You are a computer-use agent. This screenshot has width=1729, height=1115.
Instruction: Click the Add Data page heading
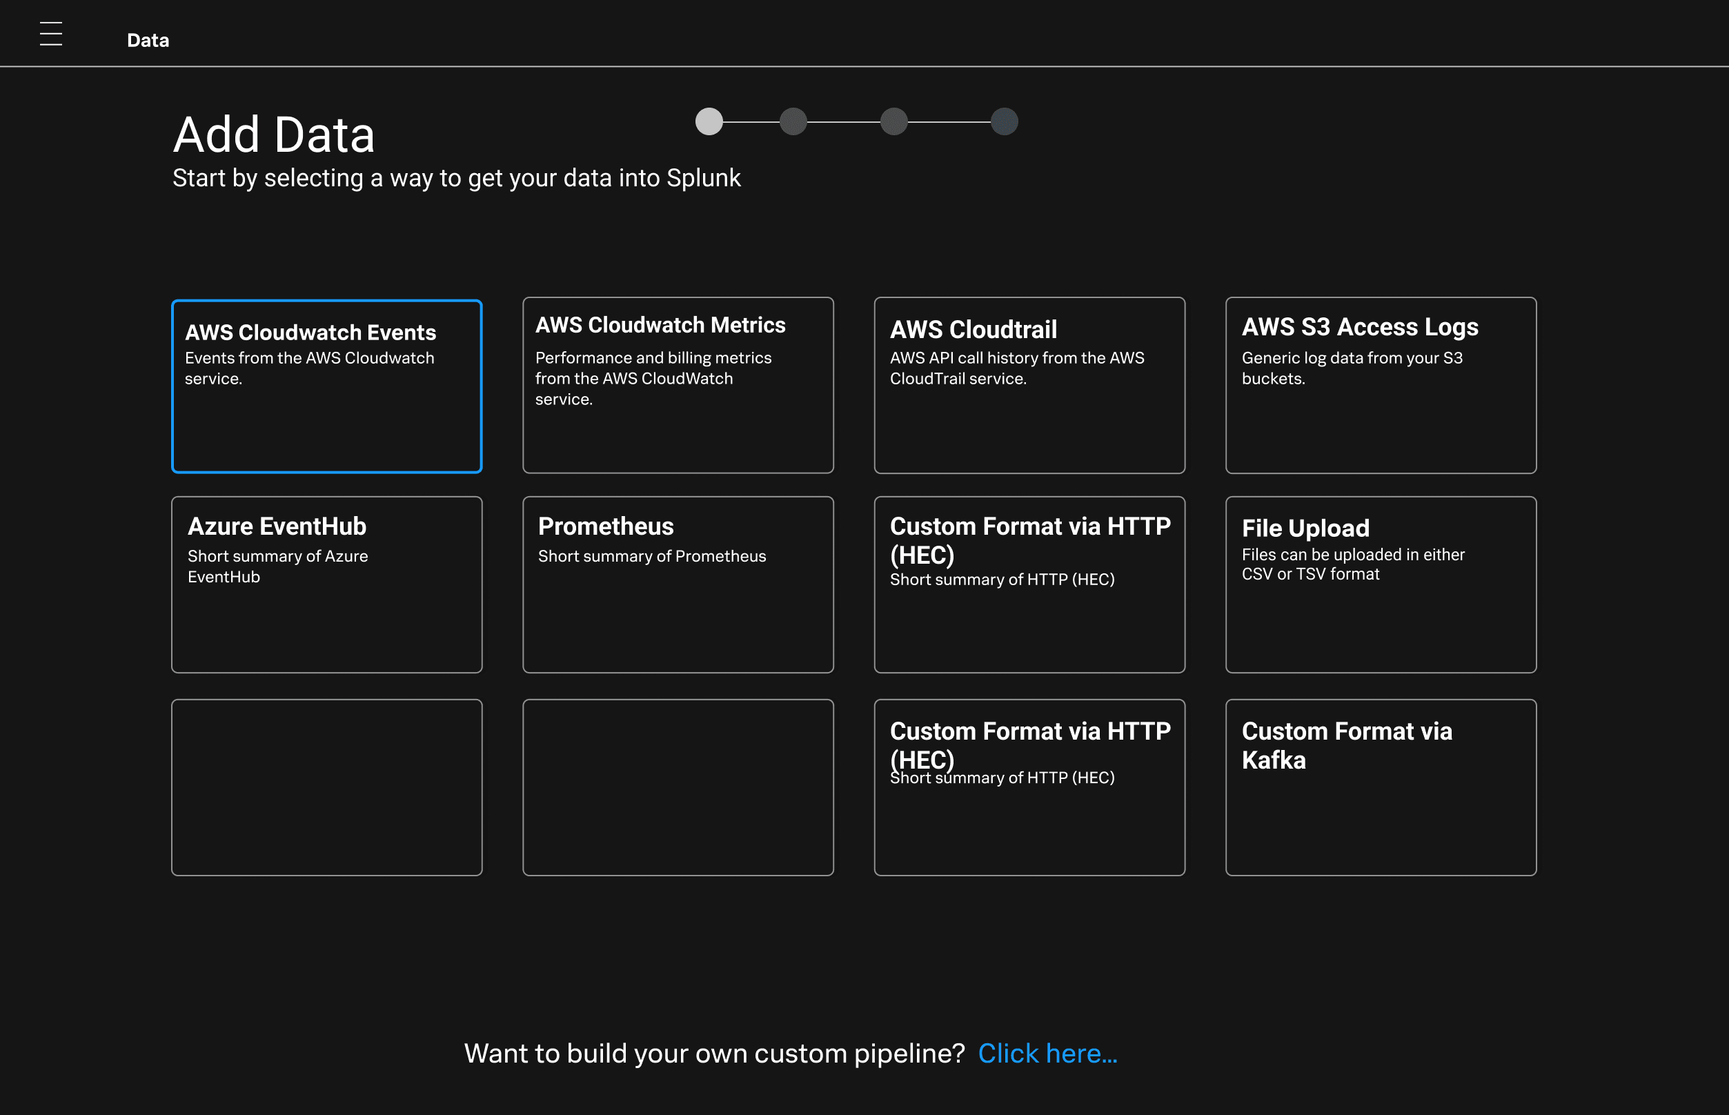274,135
